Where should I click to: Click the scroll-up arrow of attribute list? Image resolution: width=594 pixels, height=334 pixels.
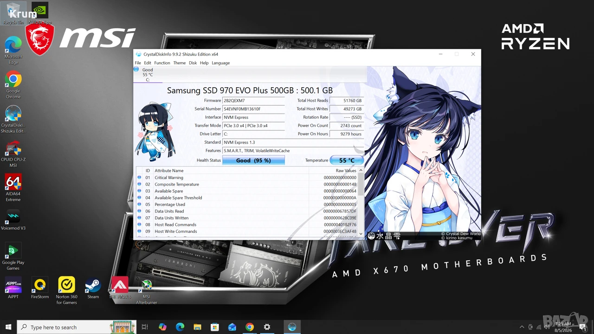click(361, 170)
